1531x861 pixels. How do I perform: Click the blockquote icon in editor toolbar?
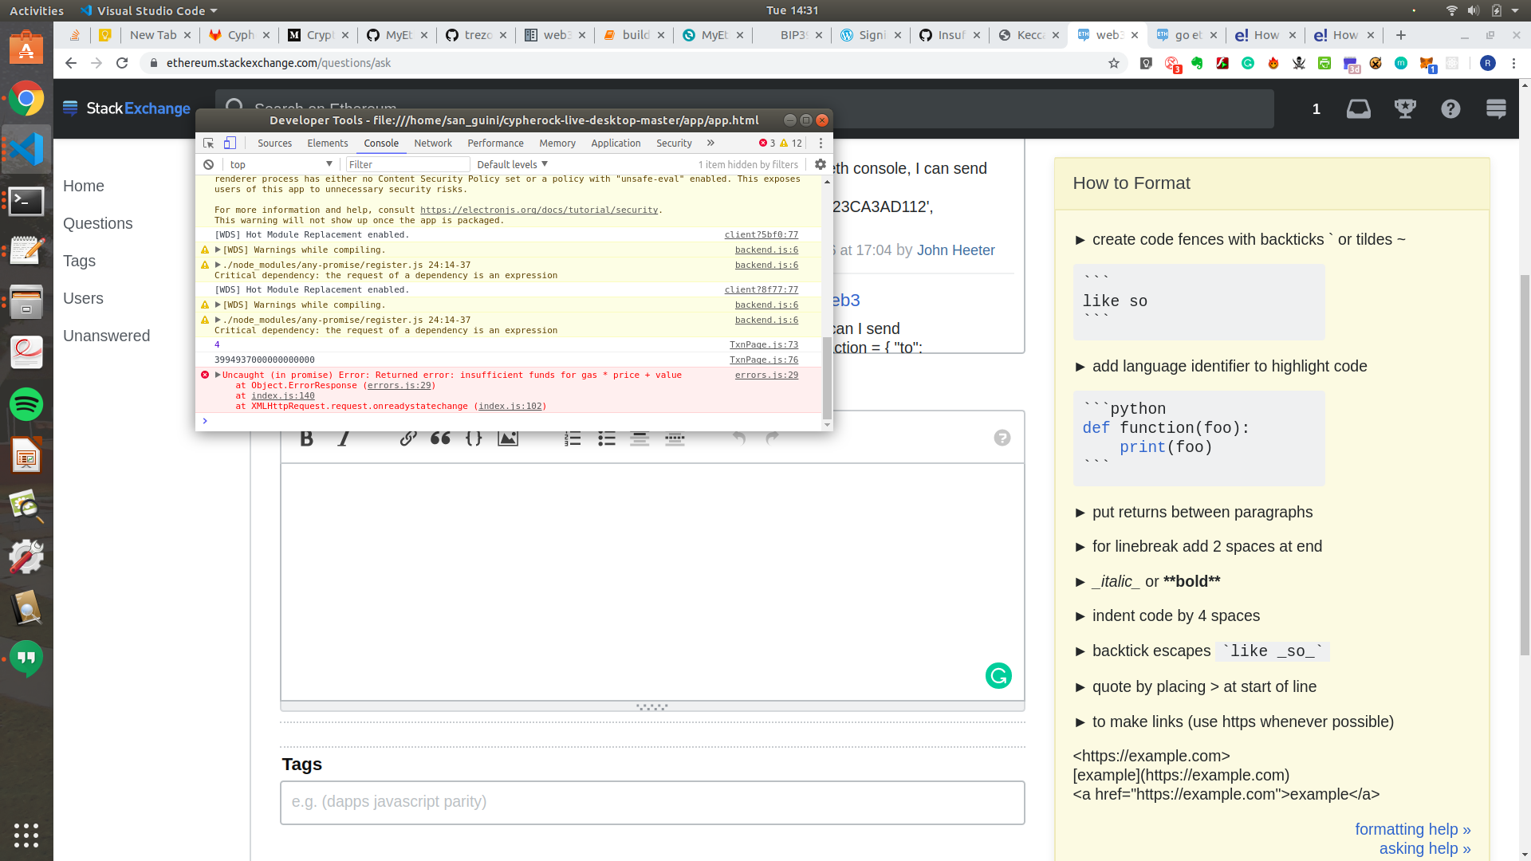point(440,438)
